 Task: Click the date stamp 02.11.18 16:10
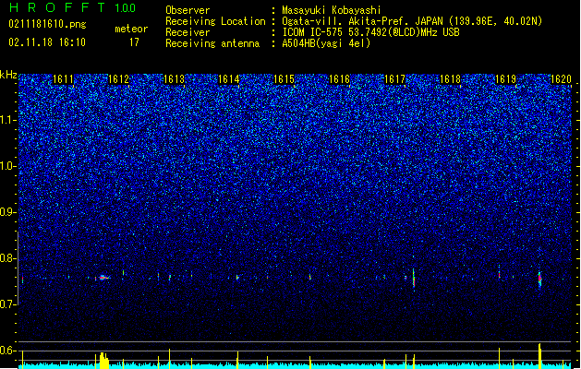[x=47, y=42]
